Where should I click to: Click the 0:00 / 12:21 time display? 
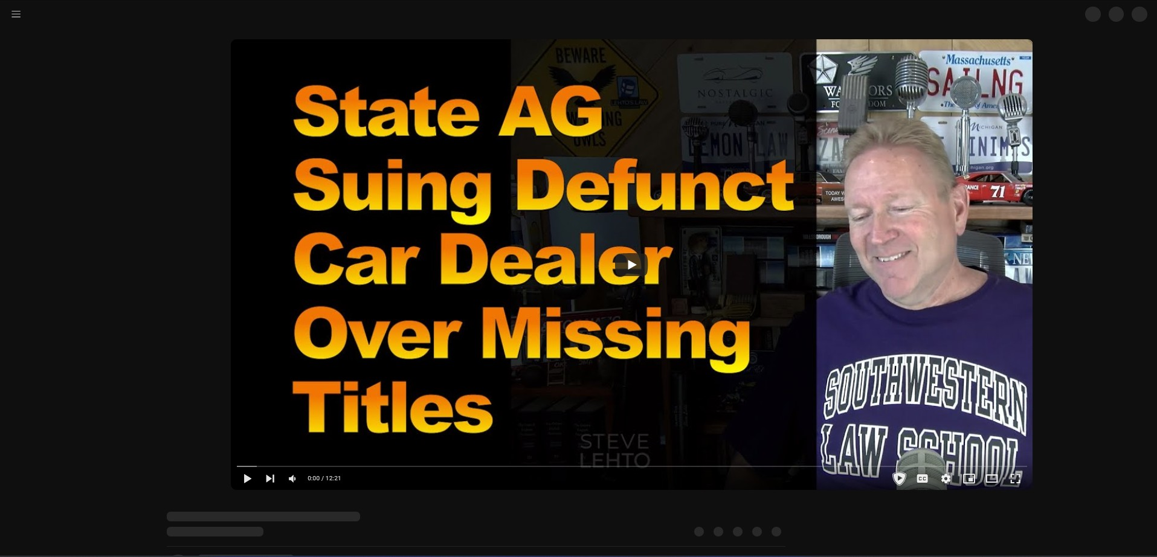point(324,478)
